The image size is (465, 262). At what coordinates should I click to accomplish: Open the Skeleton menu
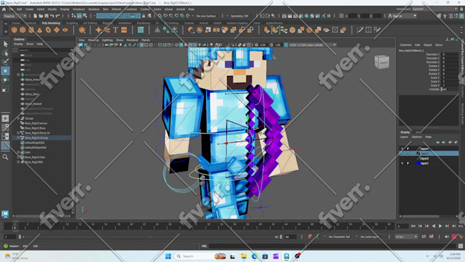tap(94, 9)
